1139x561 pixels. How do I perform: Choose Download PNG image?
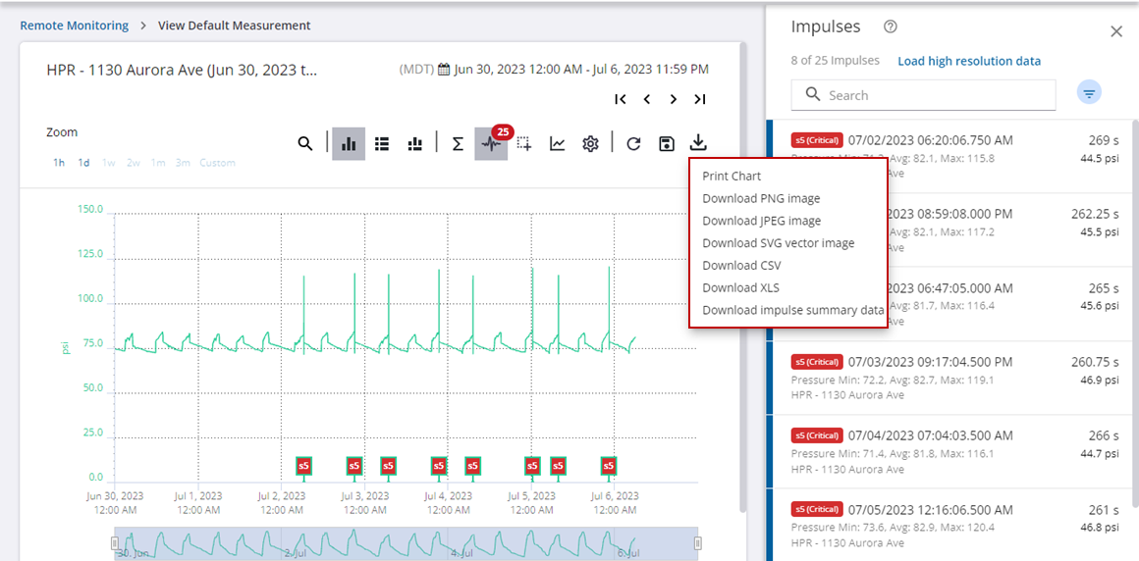761,198
